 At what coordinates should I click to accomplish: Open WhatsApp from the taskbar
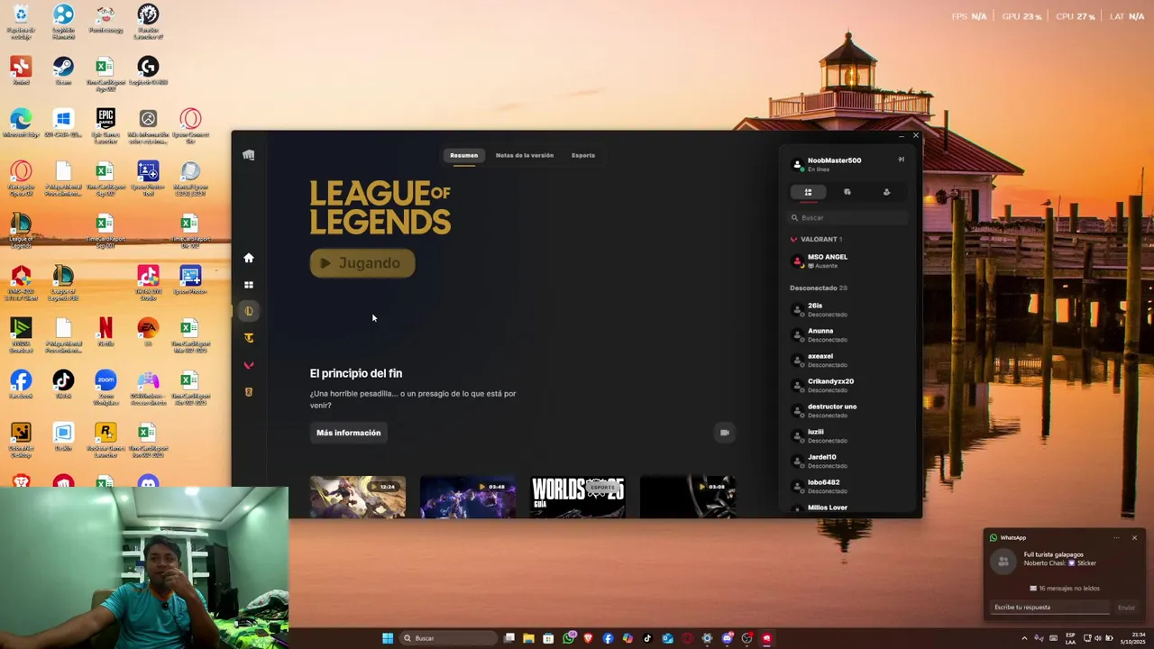[x=568, y=638]
